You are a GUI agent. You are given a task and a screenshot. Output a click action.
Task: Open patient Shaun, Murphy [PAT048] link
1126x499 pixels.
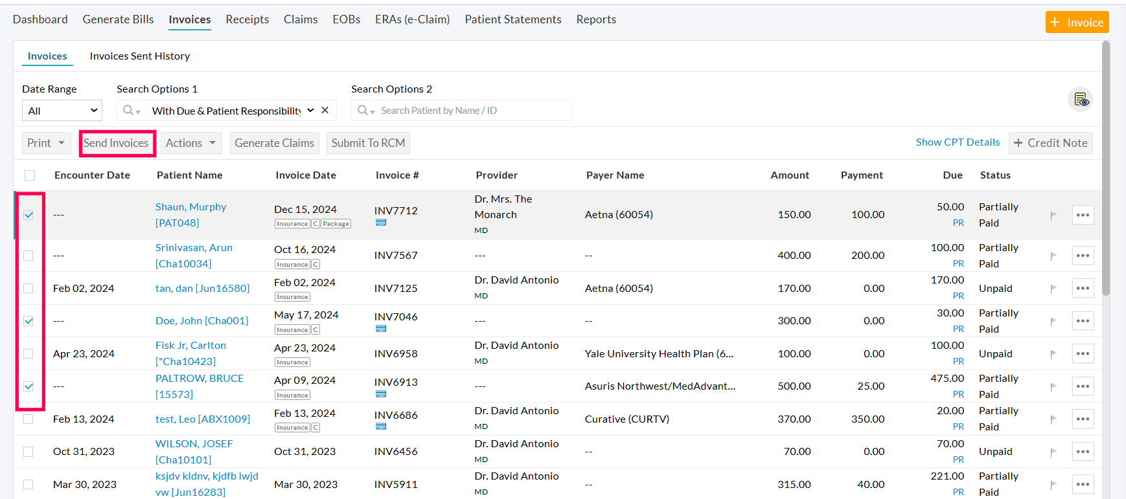[x=191, y=215]
